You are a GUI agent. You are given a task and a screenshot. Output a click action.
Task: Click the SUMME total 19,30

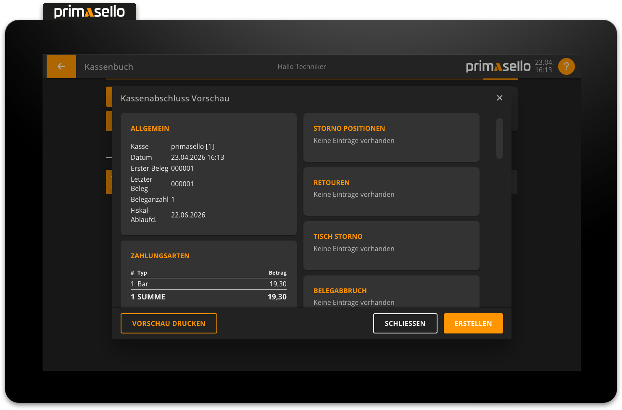[277, 297]
